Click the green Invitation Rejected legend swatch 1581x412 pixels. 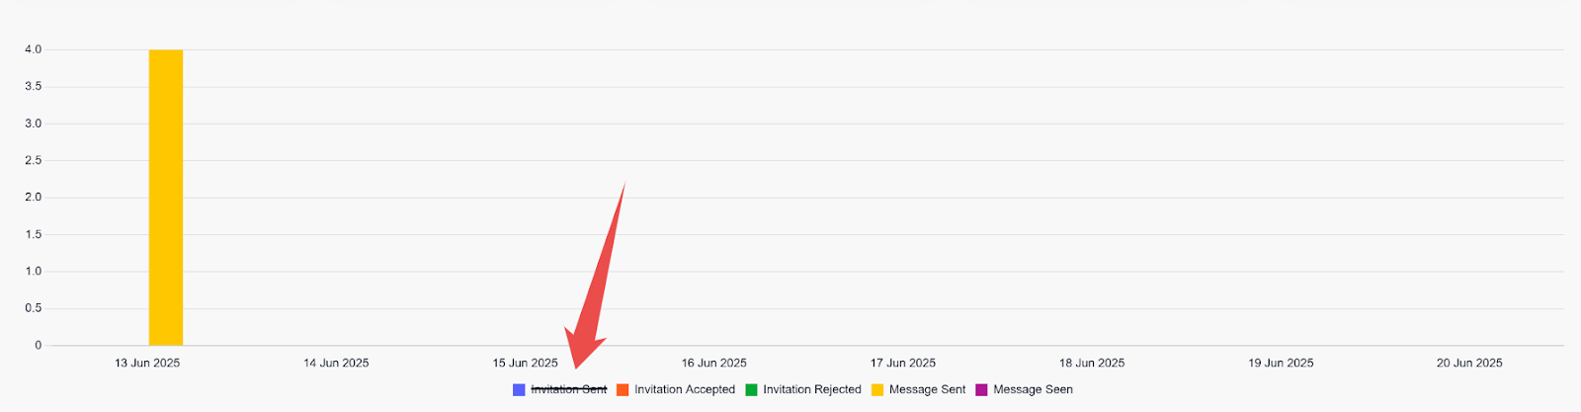point(751,389)
